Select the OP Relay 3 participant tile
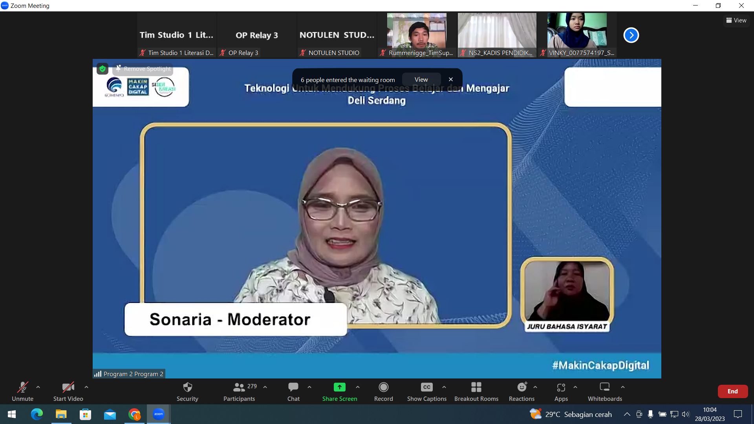Image resolution: width=754 pixels, height=424 pixels. pyautogui.click(x=257, y=35)
